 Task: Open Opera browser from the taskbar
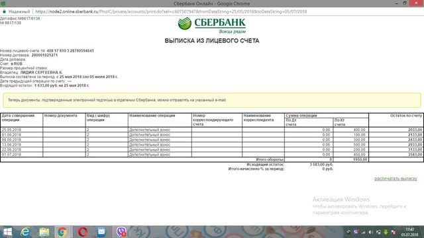[82, 232]
